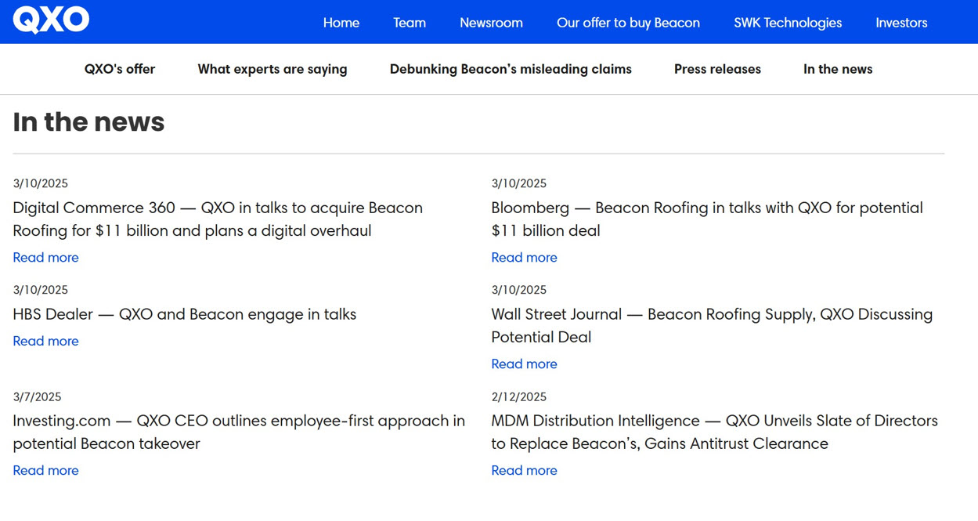Open What experts are saying tab

[x=272, y=69]
